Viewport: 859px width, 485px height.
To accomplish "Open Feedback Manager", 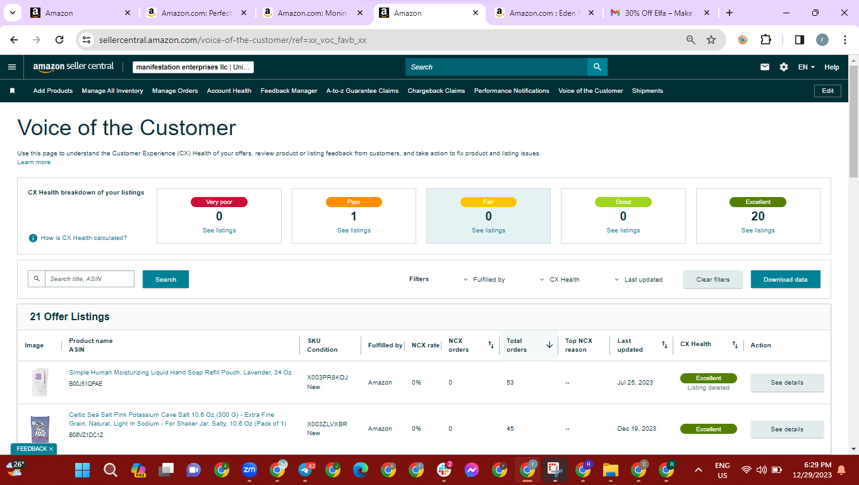I will click(289, 91).
